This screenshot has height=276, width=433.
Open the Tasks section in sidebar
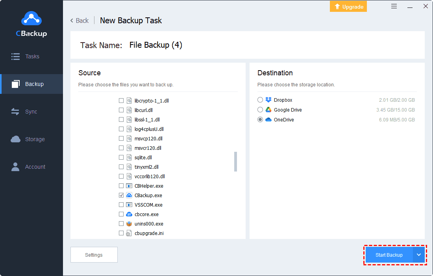[x=31, y=56]
